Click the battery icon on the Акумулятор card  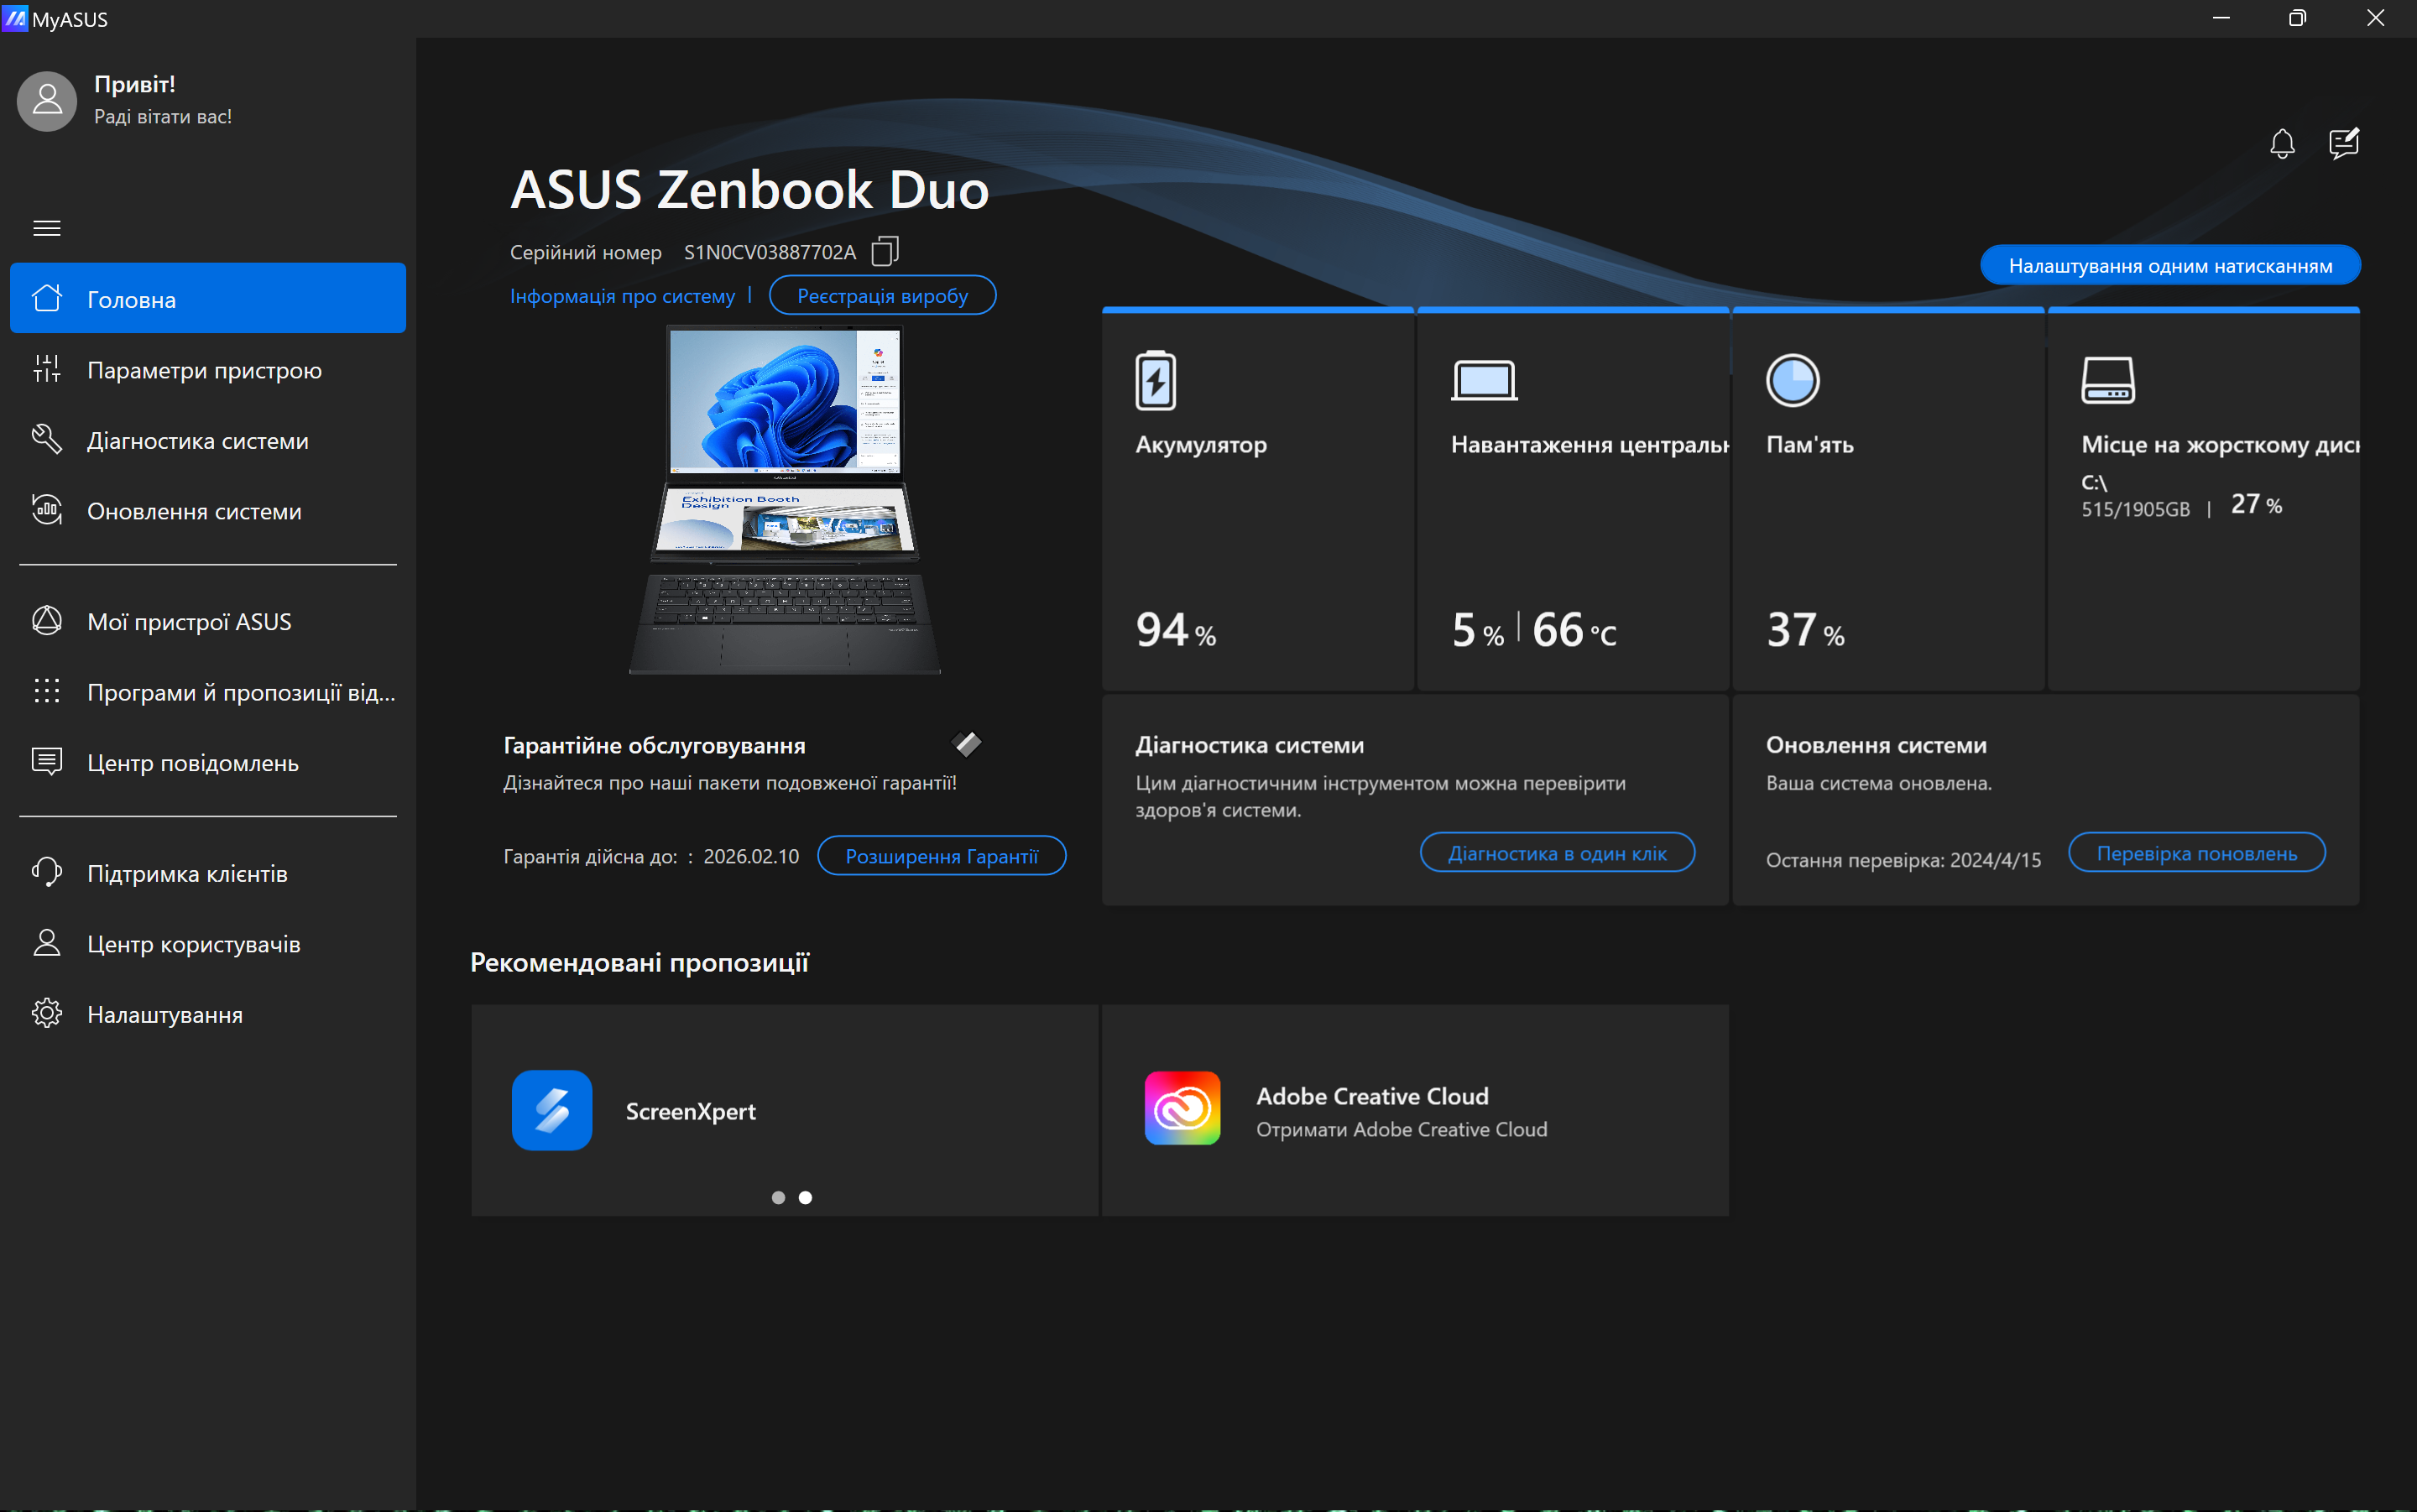coord(1156,380)
